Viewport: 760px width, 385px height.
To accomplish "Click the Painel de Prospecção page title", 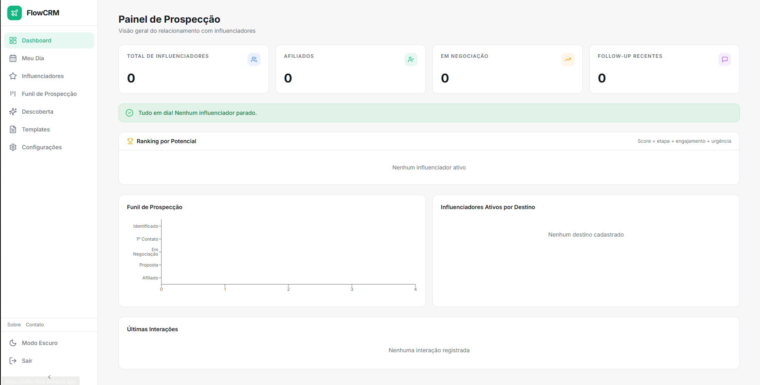I will 169,19.
